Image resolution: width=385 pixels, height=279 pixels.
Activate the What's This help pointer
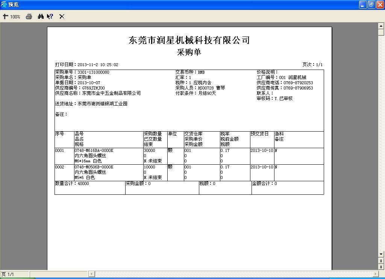50,17
